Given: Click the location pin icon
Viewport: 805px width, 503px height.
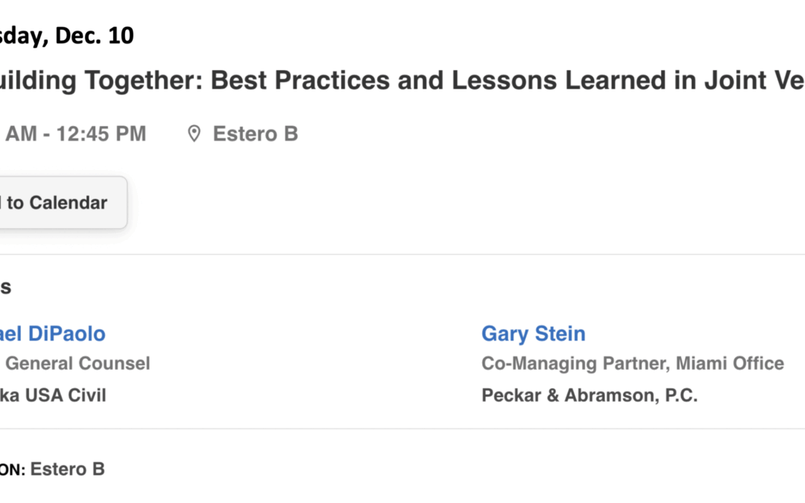Looking at the screenshot, I should (194, 134).
